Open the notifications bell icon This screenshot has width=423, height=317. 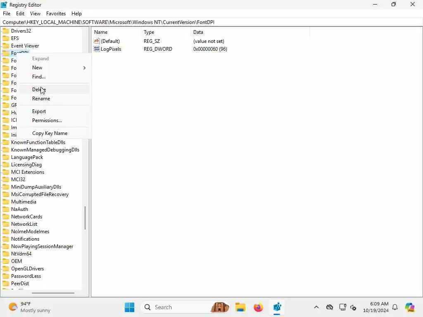click(x=395, y=307)
